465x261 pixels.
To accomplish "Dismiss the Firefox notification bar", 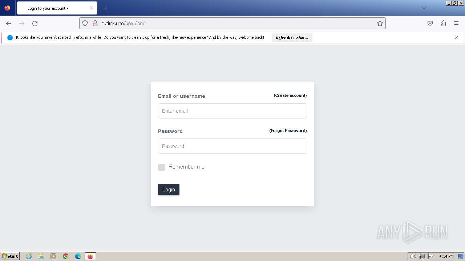I will [456, 38].
